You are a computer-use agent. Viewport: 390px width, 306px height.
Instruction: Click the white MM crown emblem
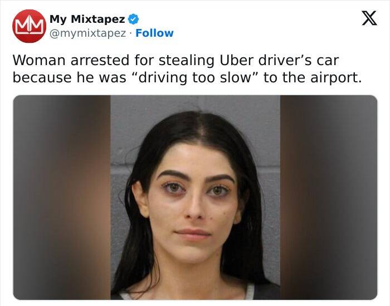pyautogui.click(x=29, y=26)
